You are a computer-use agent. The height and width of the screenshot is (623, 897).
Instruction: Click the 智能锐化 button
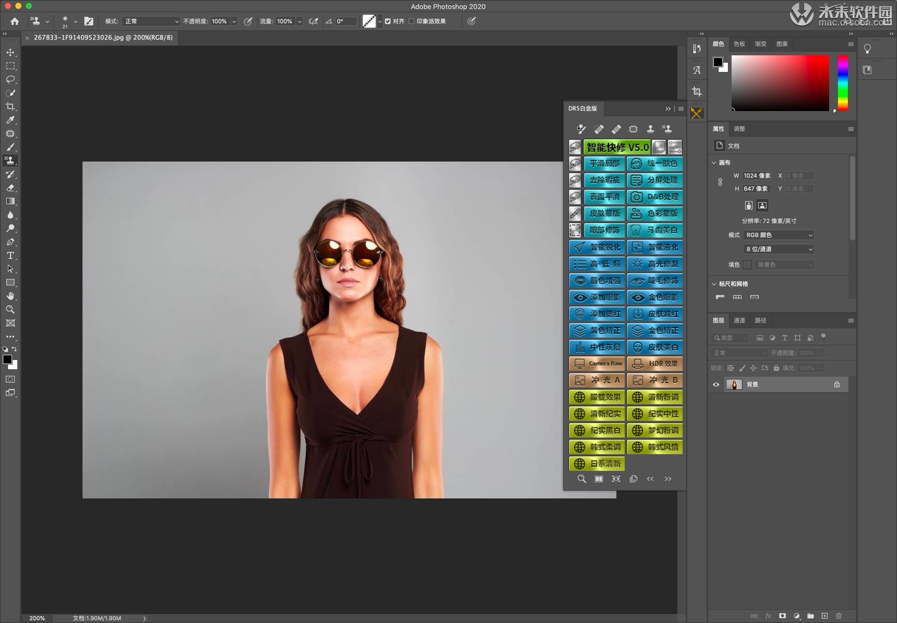597,247
